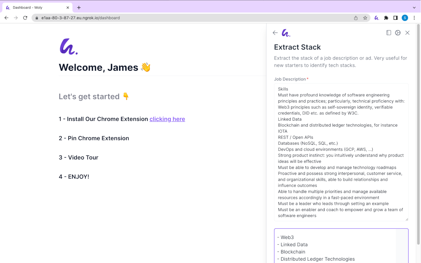Click the share page icon in the address bar
Screen dimensions: 421x263
(x=356, y=18)
